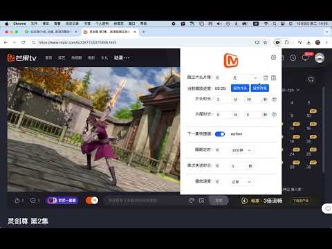Screen dimensions: 332x249
Task: Click help dot beside 跳过片头片尾
Action: pyautogui.click(x=217, y=77)
